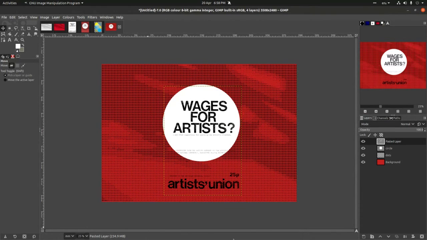Hide the dots layer with its eye icon
The width and height of the screenshot is (427, 240).
[363, 155]
